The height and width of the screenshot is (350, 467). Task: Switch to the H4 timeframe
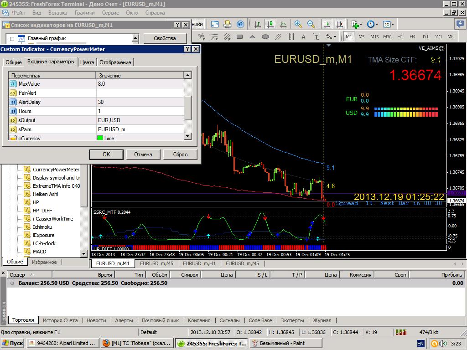(412, 36)
